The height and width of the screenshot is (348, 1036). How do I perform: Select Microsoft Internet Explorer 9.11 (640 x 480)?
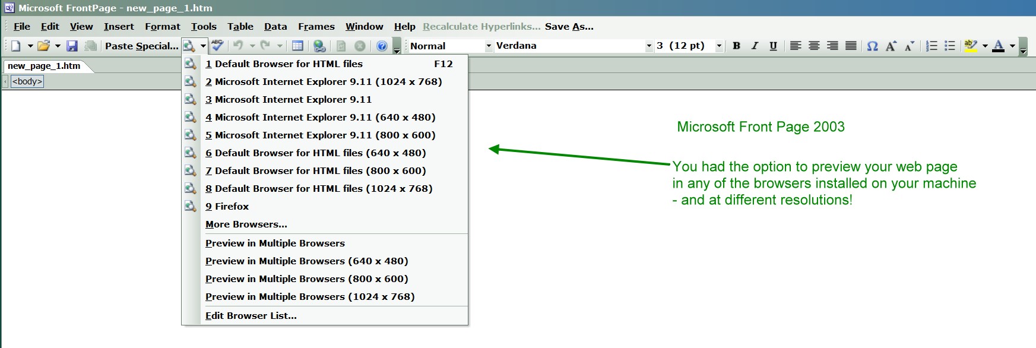(x=325, y=117)
